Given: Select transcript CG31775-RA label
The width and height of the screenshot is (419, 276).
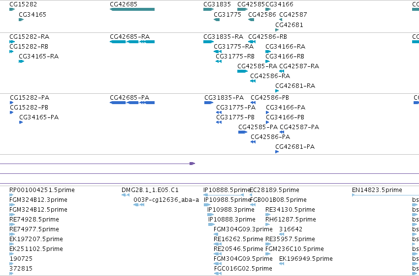Looking at the screenshot, I should 234,47.
